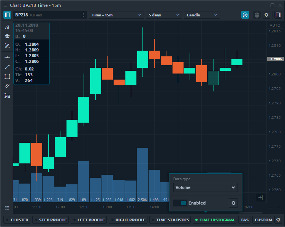Open the Time - 15m timeframe dropdown
Image resolution: width=285 pixels, height=227 pixels.
coord(116,15)
